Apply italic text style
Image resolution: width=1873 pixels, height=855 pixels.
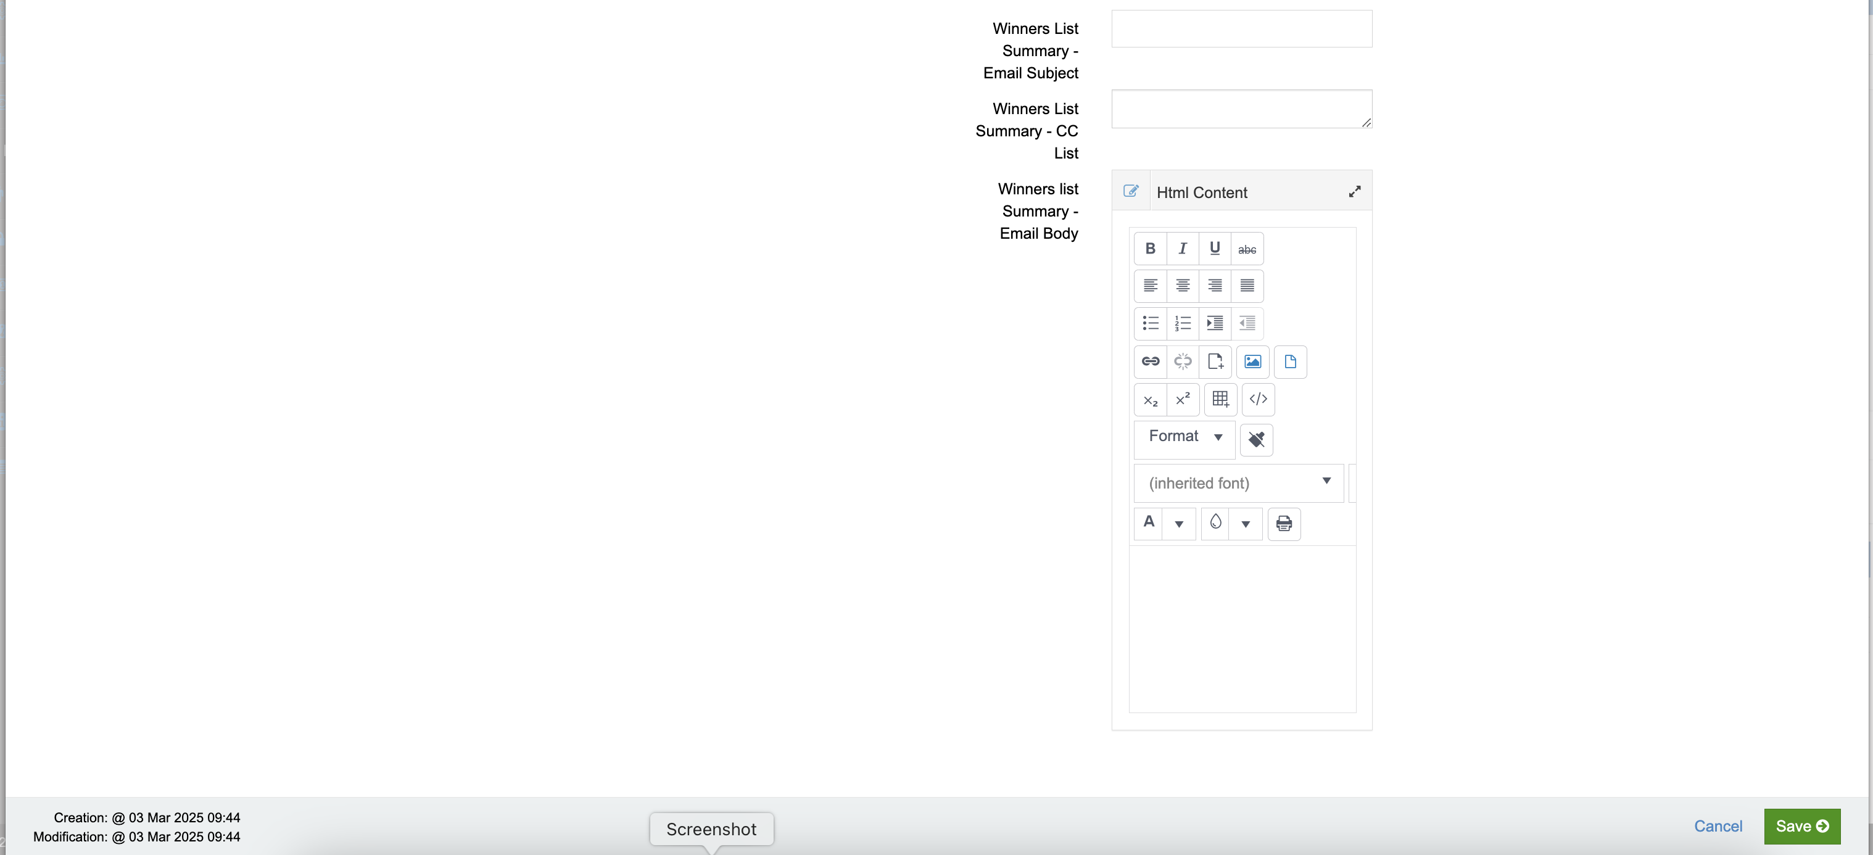pos(1182,249)
